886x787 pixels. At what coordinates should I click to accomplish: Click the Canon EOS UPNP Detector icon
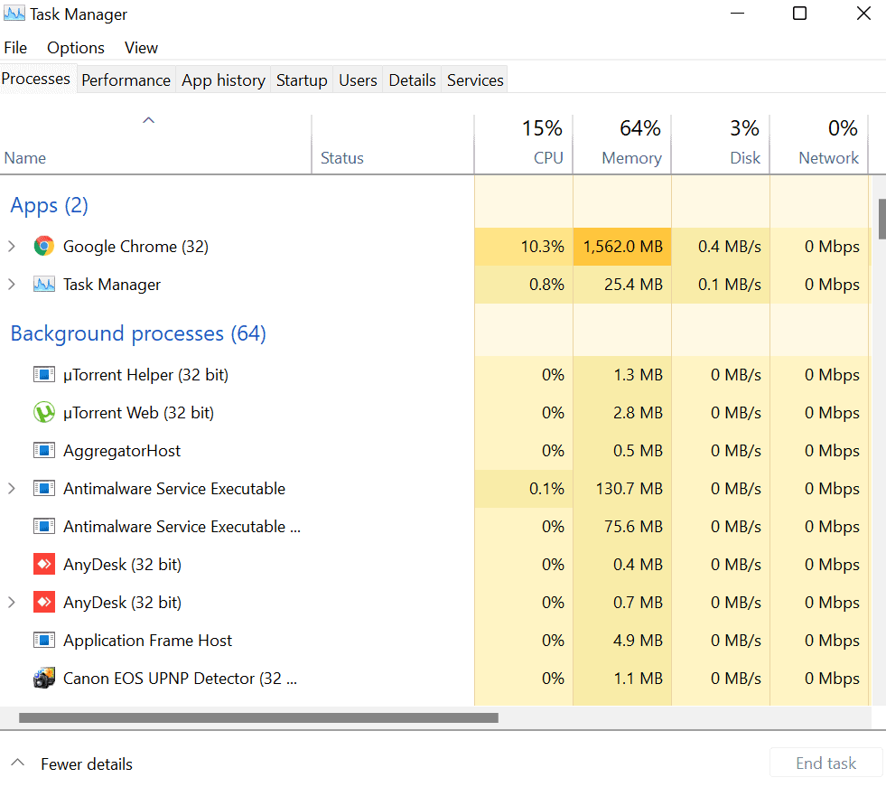44,678
